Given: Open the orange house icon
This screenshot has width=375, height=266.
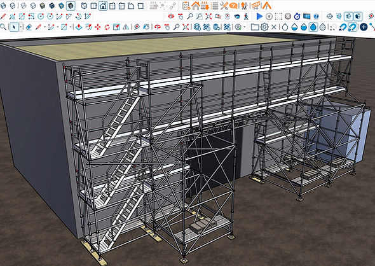Looking at the screenshot, I should pyautogui.click(x=196, y=6).
